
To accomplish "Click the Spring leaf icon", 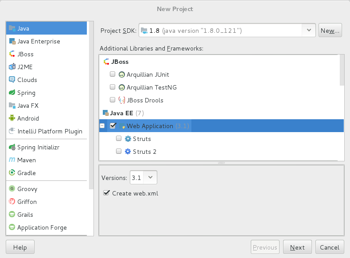I will point(12,93).
